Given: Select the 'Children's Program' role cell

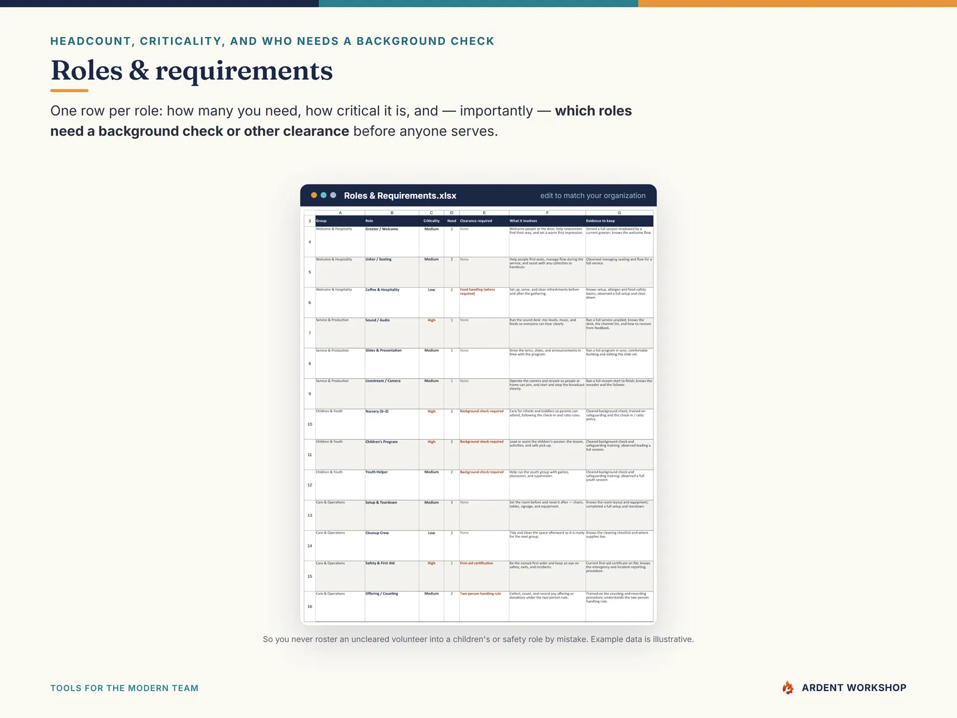Looking at the screenshot, I should tap(392, 455).
